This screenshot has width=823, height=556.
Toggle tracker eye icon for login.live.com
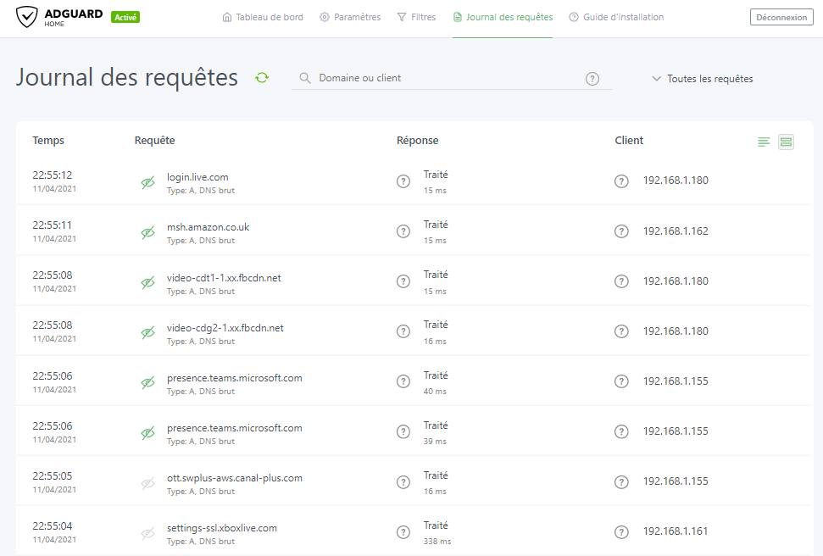point(148,183)
